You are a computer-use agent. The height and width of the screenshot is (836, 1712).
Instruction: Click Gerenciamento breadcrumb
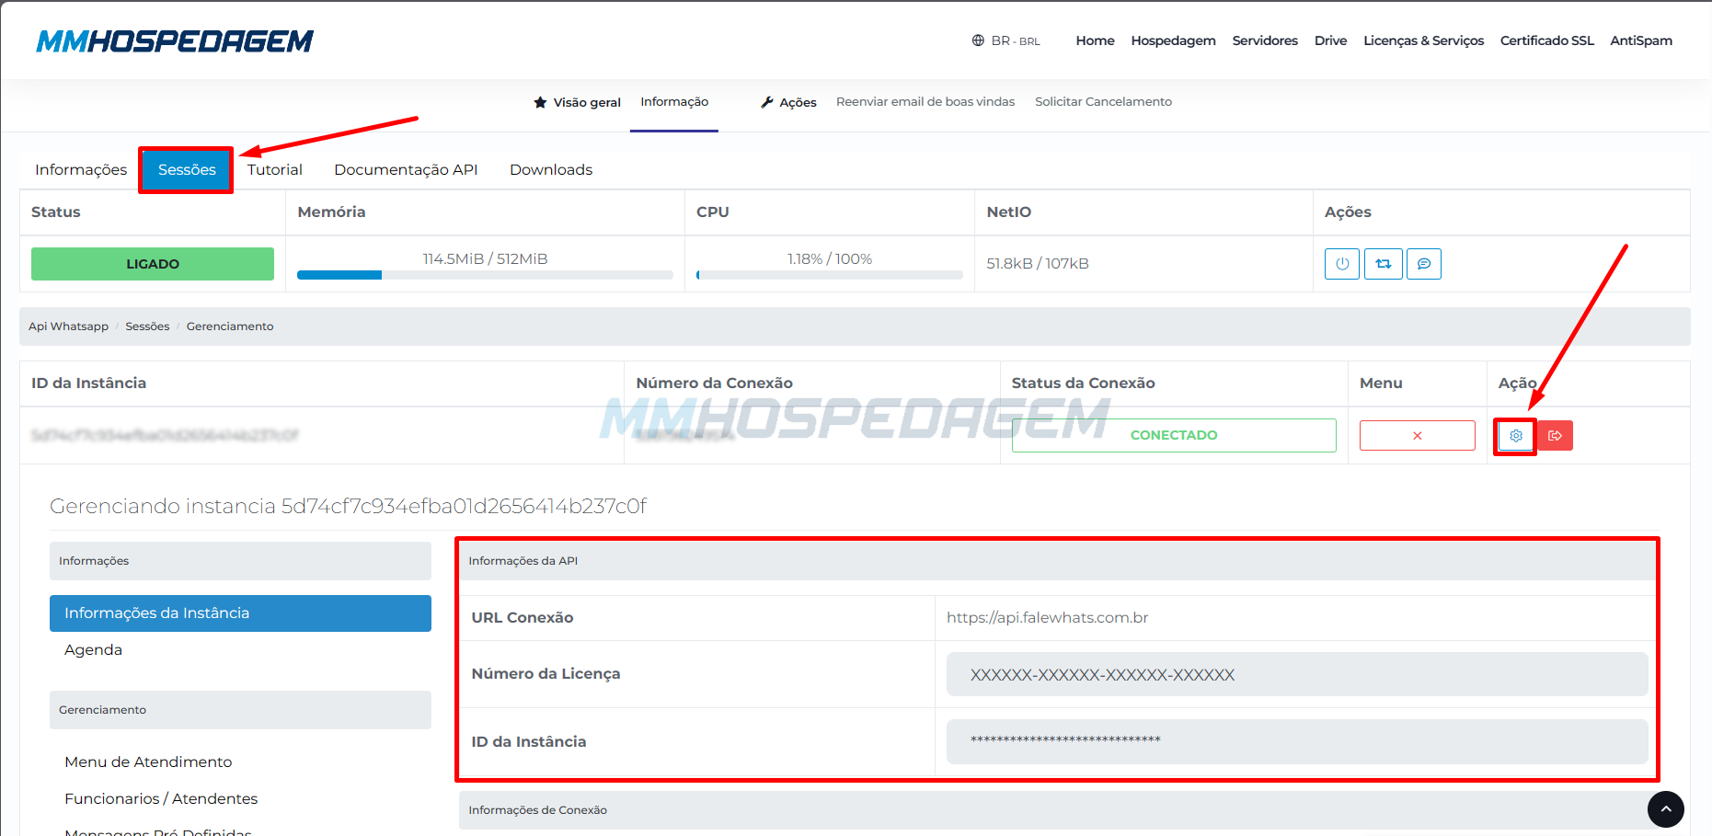tap(230, 326)
